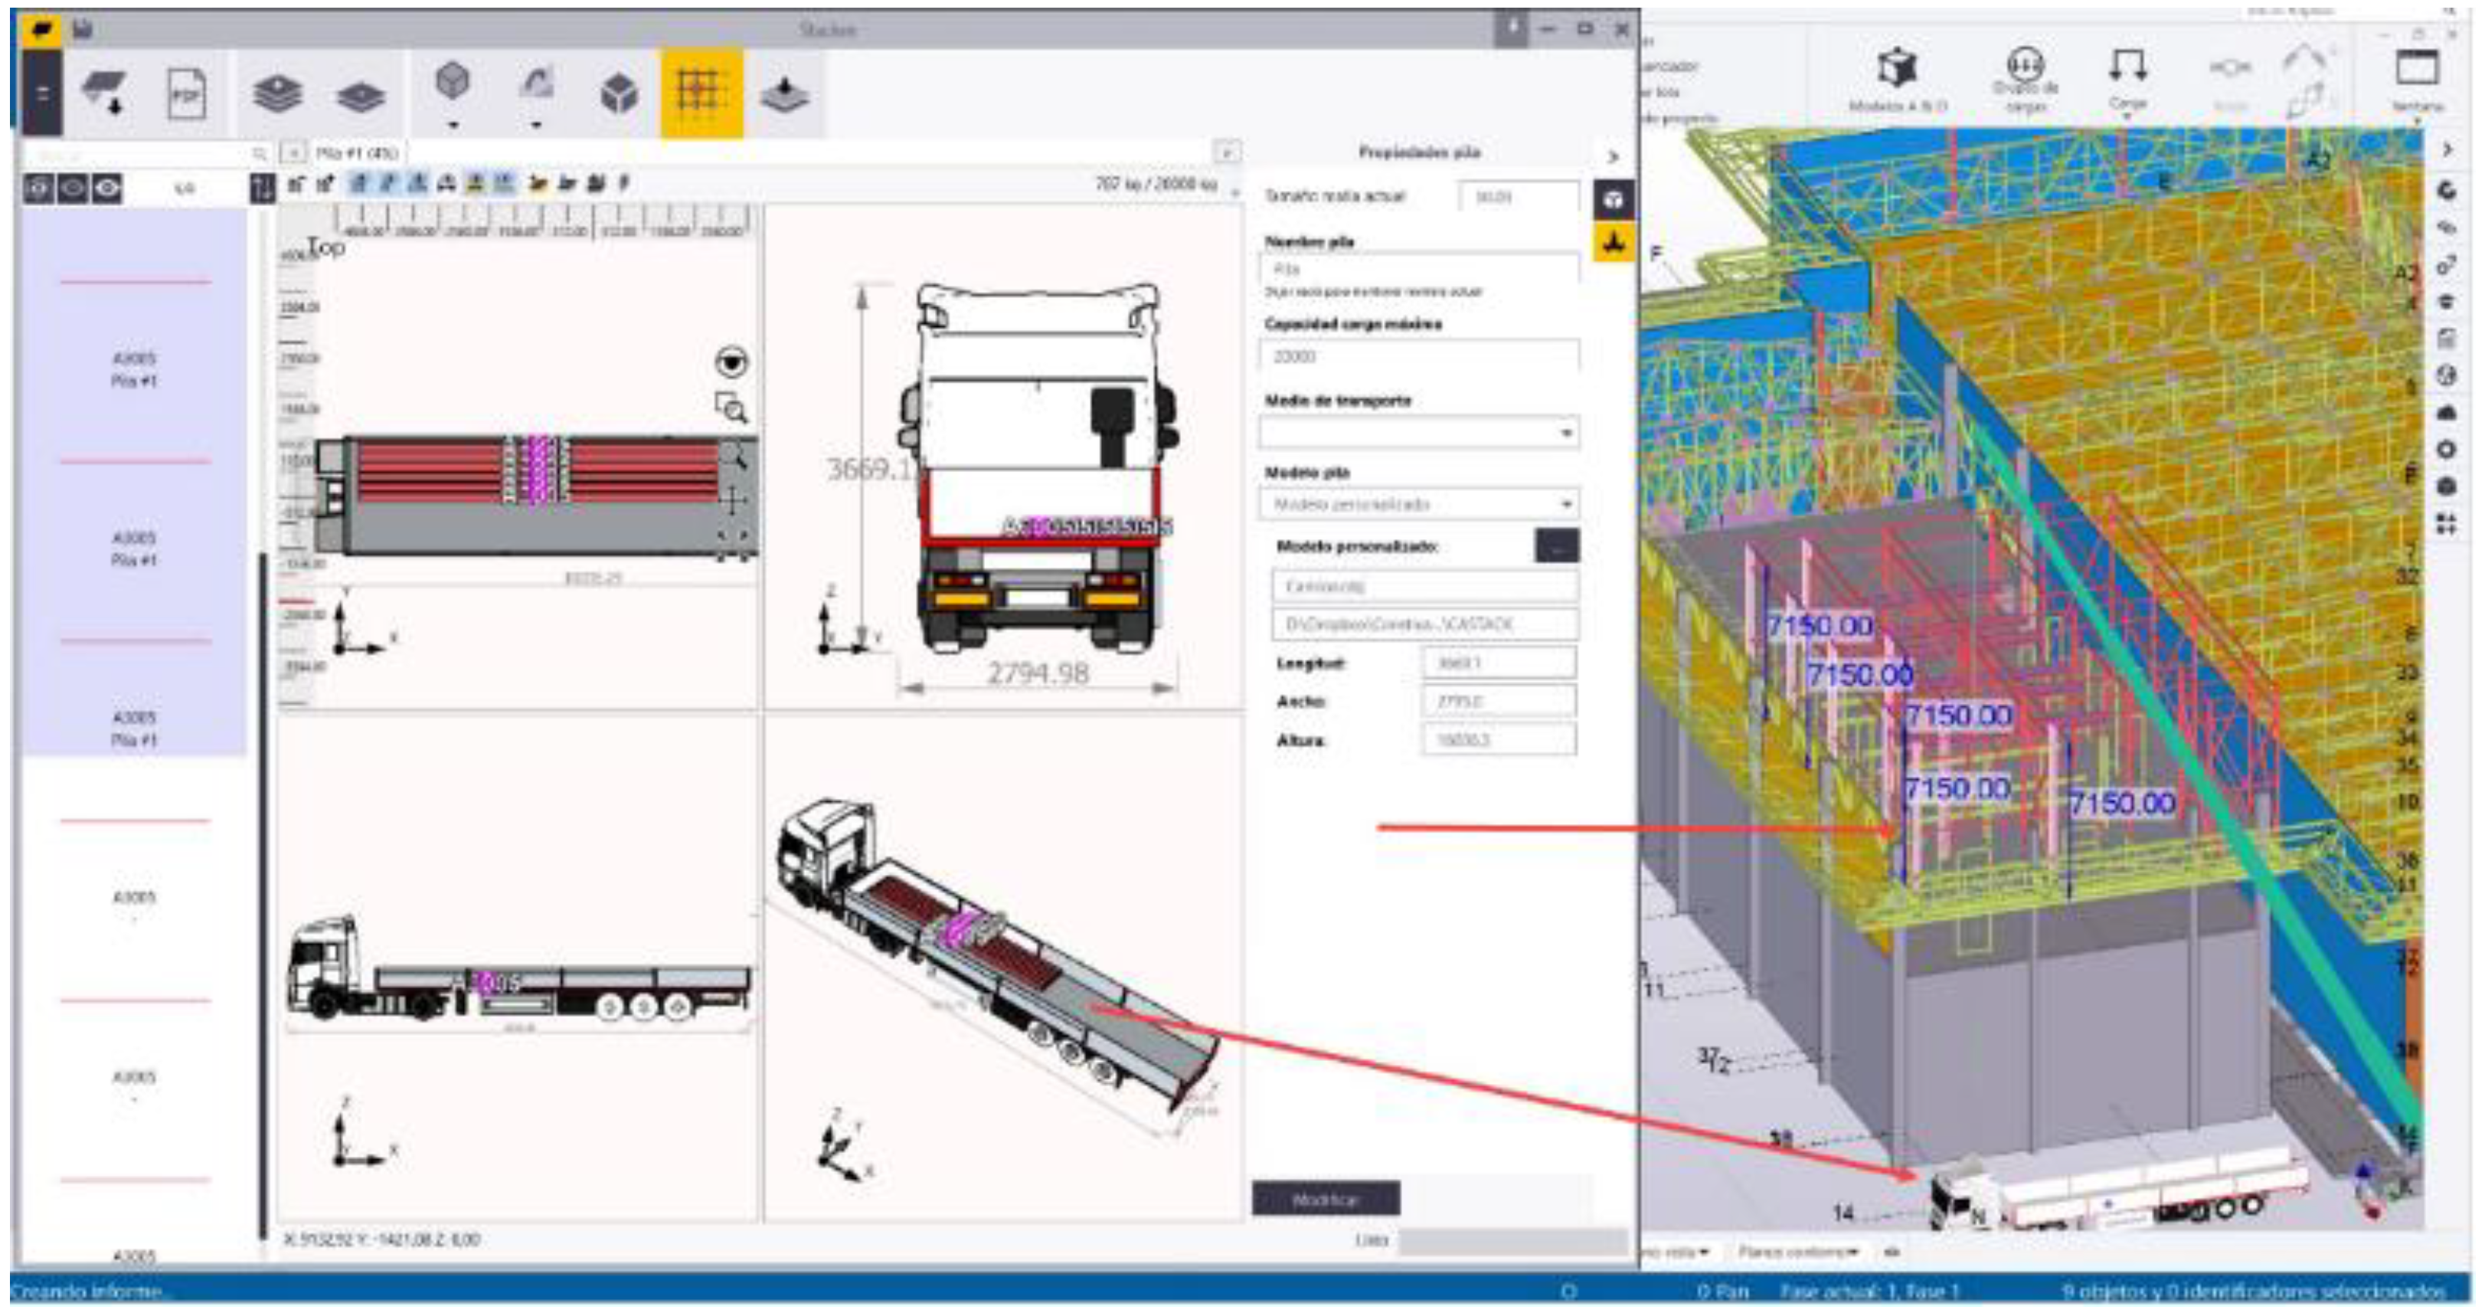2485x1313 pixels.
Task: Click browse button next to Modelo personalizado
Action: [x=1556, y=546]
